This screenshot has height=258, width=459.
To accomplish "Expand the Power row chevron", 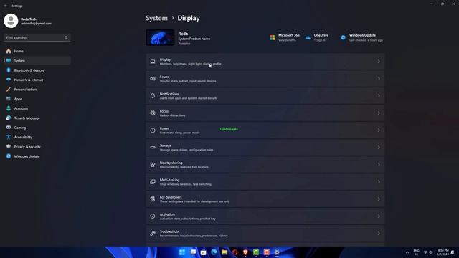I will (x=379, y=130).
